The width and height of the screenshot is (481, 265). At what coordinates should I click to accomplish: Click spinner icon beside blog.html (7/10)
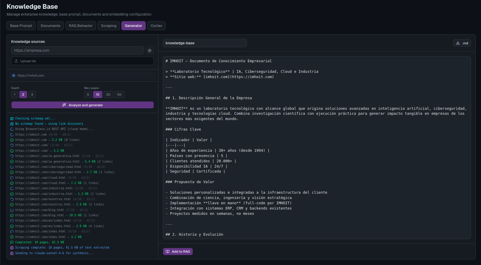[x=12, y=210]
